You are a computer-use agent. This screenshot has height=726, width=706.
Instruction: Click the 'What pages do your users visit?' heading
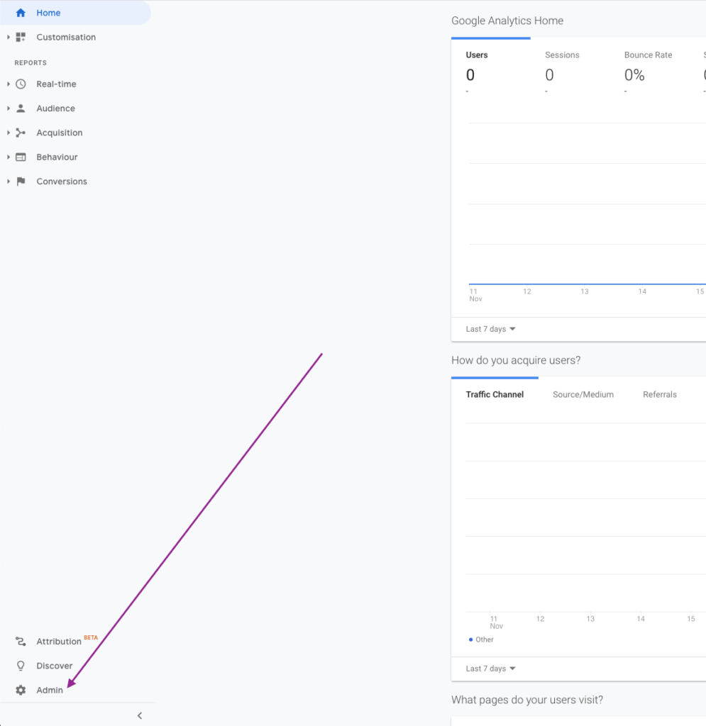[527, 700]
